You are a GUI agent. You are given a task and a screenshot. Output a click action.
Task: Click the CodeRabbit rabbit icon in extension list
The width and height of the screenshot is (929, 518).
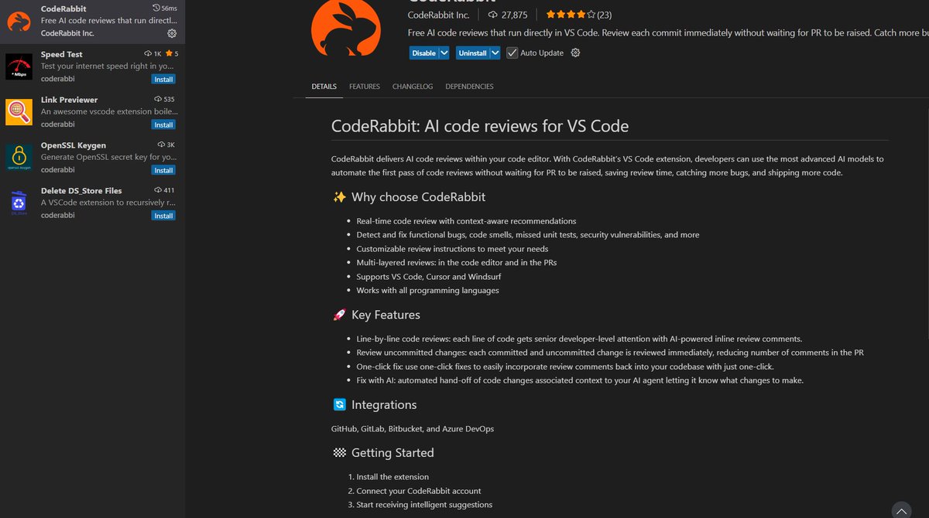[19, 21]
